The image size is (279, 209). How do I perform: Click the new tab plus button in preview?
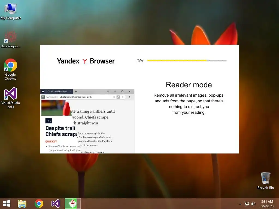[x=76, y=91]
